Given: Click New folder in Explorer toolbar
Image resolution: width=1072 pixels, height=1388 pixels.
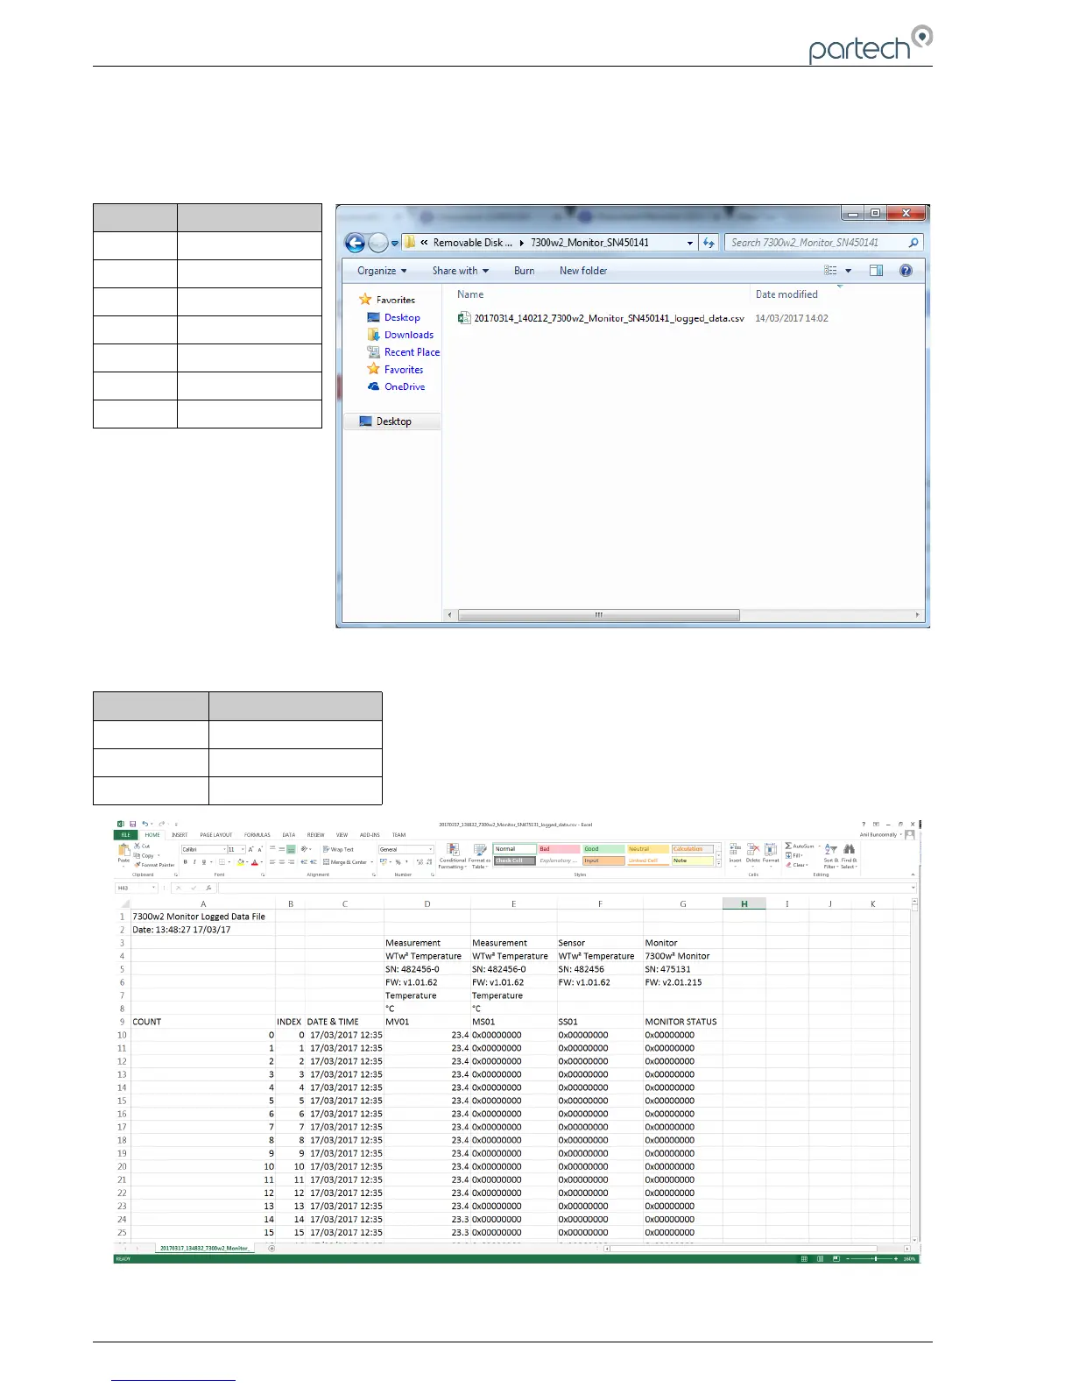Looking at the screenshot, I should [583, 271].
